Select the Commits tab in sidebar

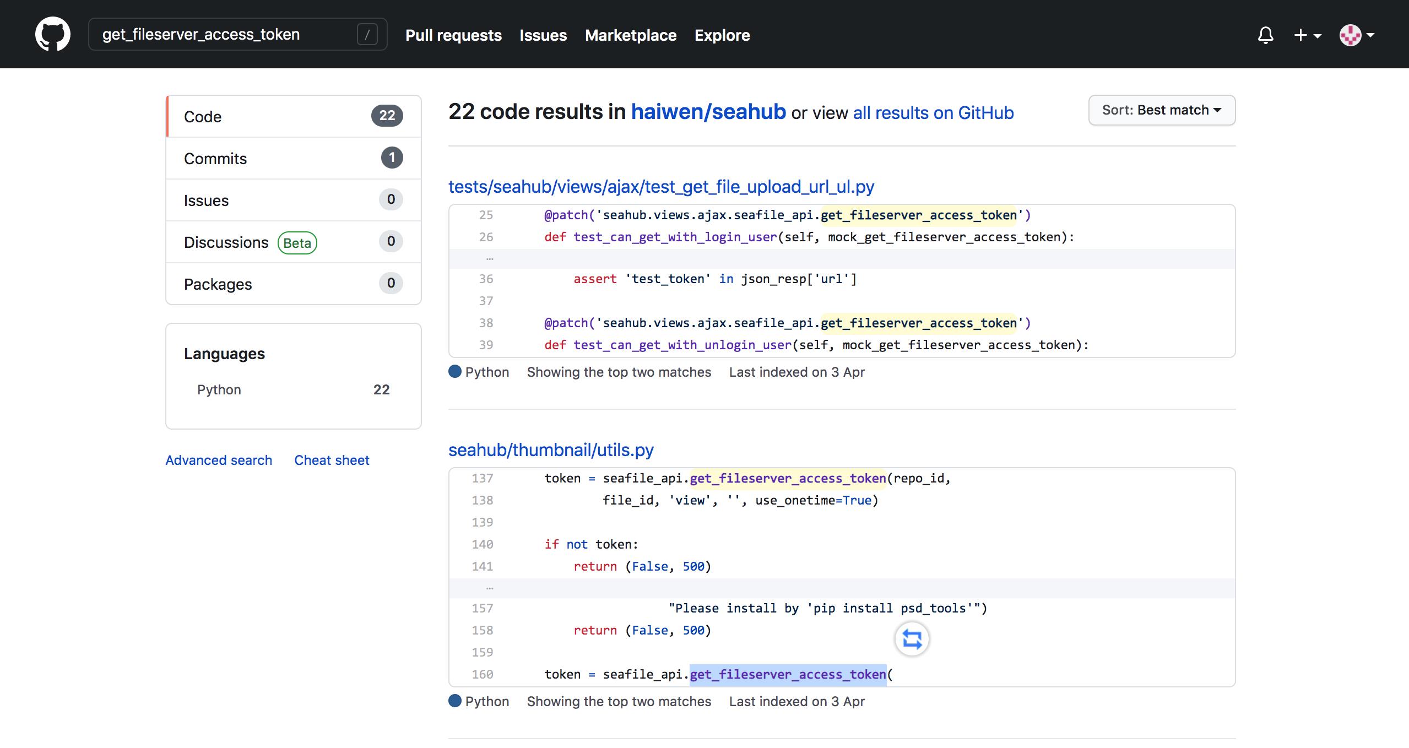(x=292, y=158)
